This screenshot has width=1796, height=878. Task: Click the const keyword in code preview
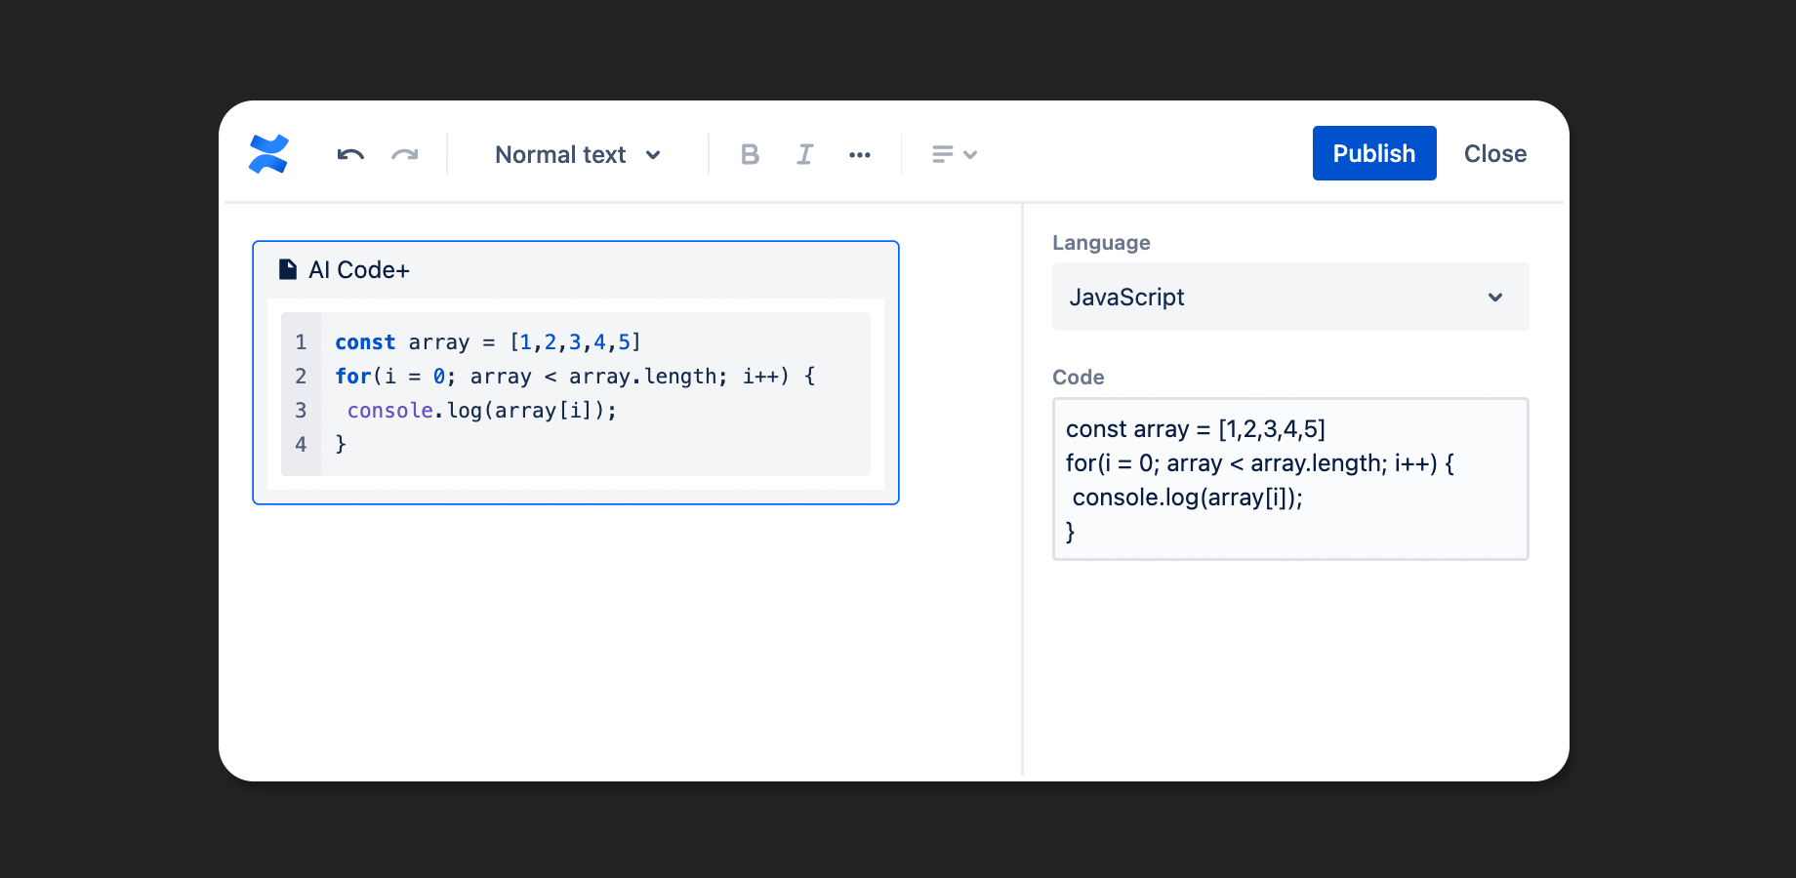(x=365, y=342)
